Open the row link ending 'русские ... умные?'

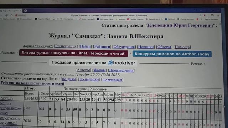click(10, 121)
